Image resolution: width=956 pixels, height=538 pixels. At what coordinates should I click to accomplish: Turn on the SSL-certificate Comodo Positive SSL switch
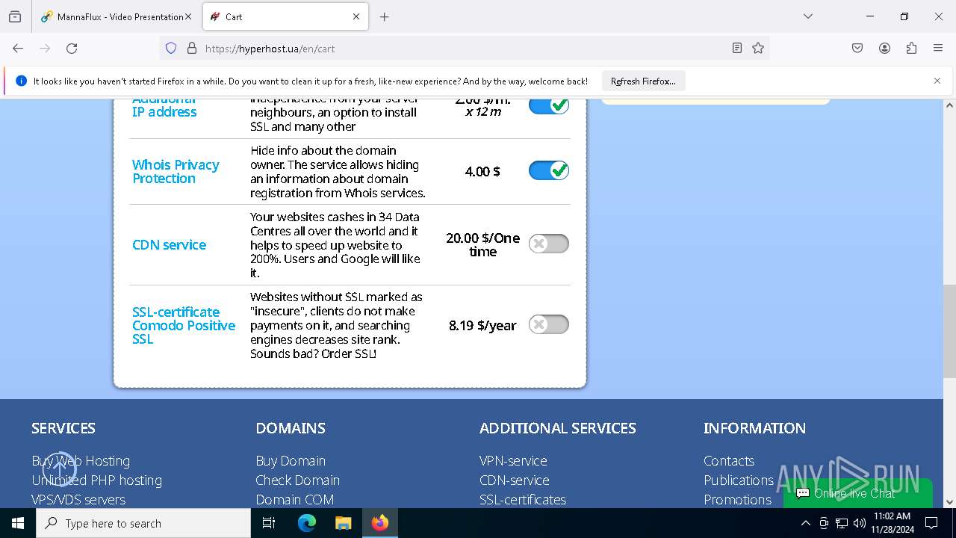pos(549,324)
